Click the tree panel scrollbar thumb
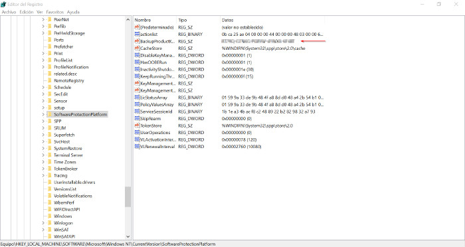The width and height of the screenshot is (465, 247). pos(128,197)
